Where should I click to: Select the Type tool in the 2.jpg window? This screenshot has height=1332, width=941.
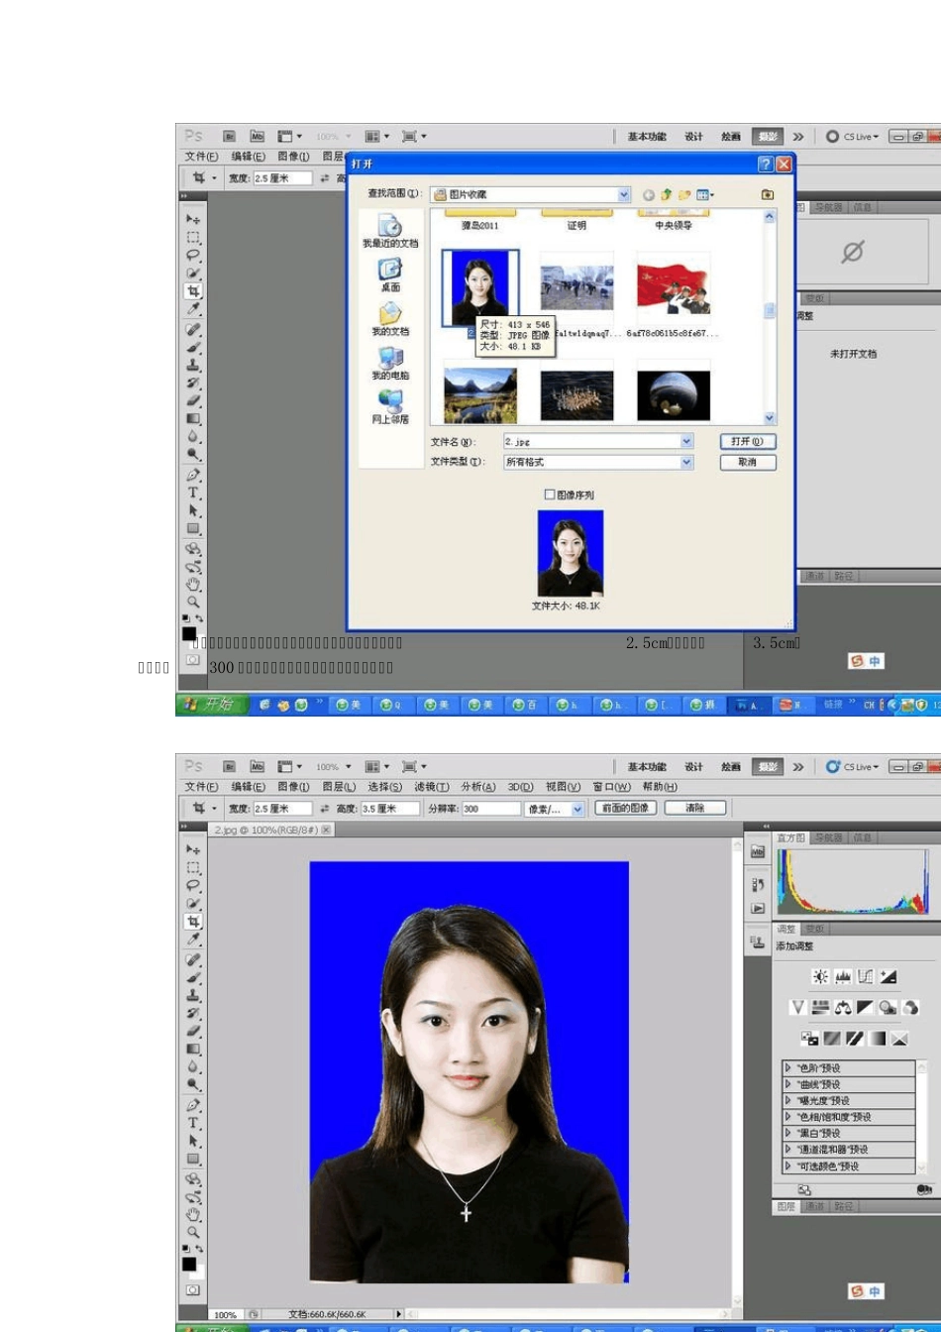[x=193, y=1123]
